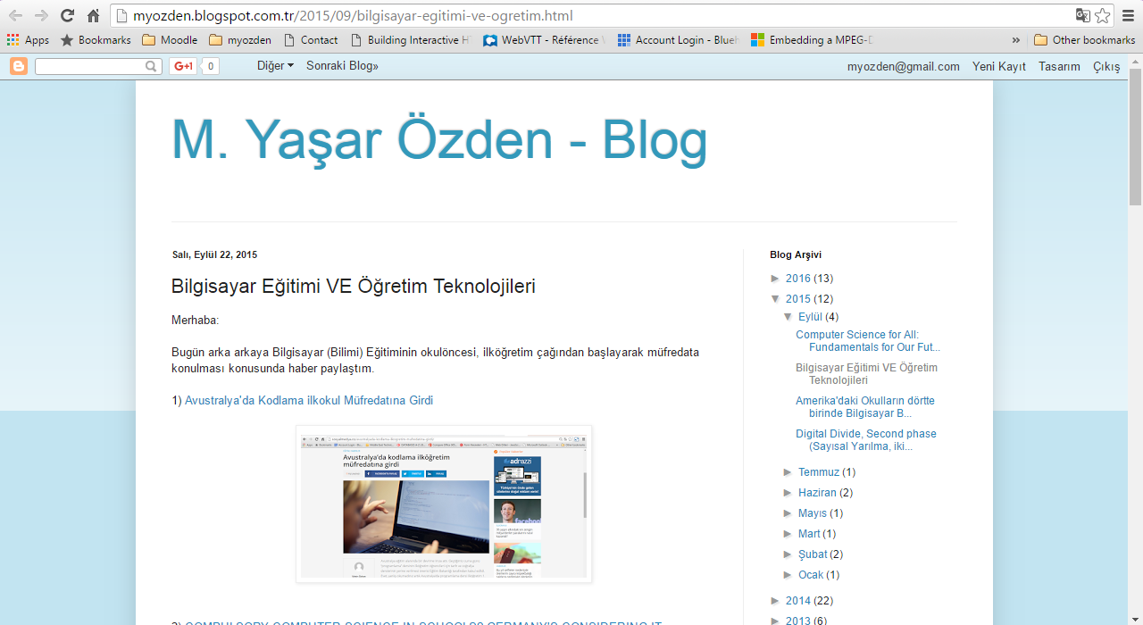Click the translate page icon in address bar

click(x=1083, y=15)
